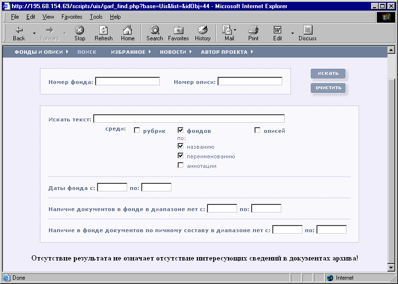This screenshot has width=398, height=284.
Task: Click личному составу end year field
Action: [x=331, y=229]
